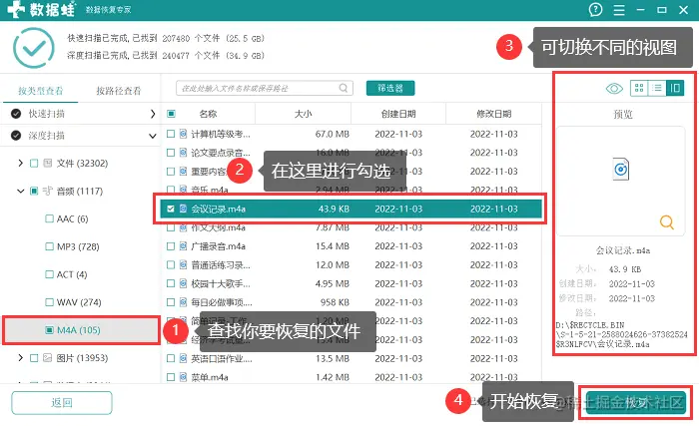This screenshot has height=426, width=699.
Task: Click the search magnifier in the search box
Action: [344, 88]
